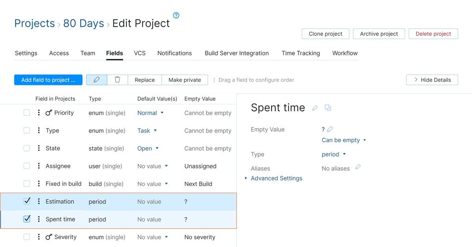
Task: Open the Normal default value dropdown for Priority
Action: coord(150,113)
